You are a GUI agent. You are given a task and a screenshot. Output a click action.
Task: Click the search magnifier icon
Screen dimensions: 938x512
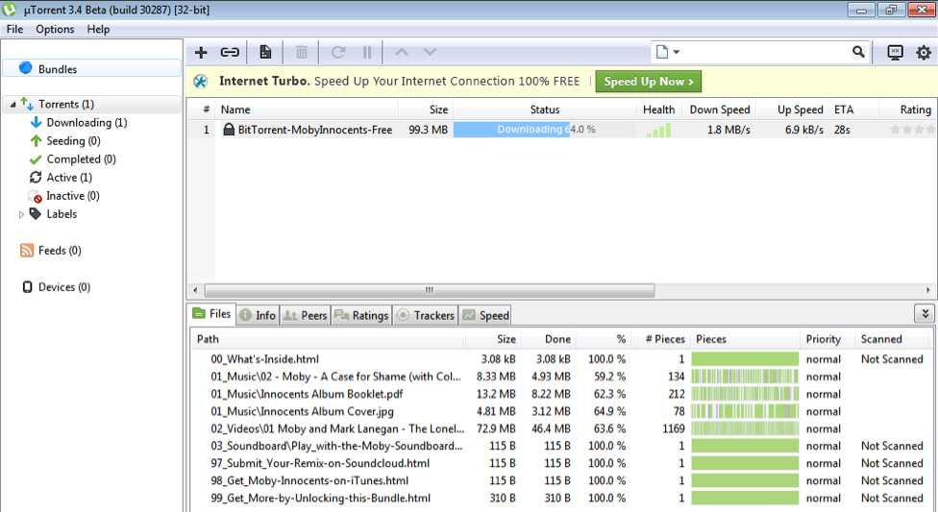tap(858, 52)
